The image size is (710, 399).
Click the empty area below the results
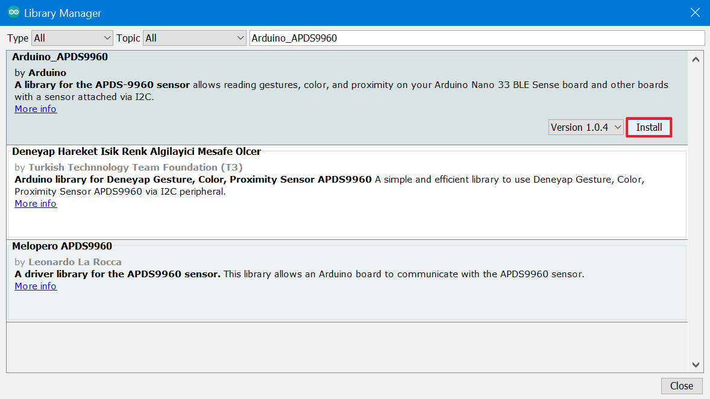[x=347, y=347]
